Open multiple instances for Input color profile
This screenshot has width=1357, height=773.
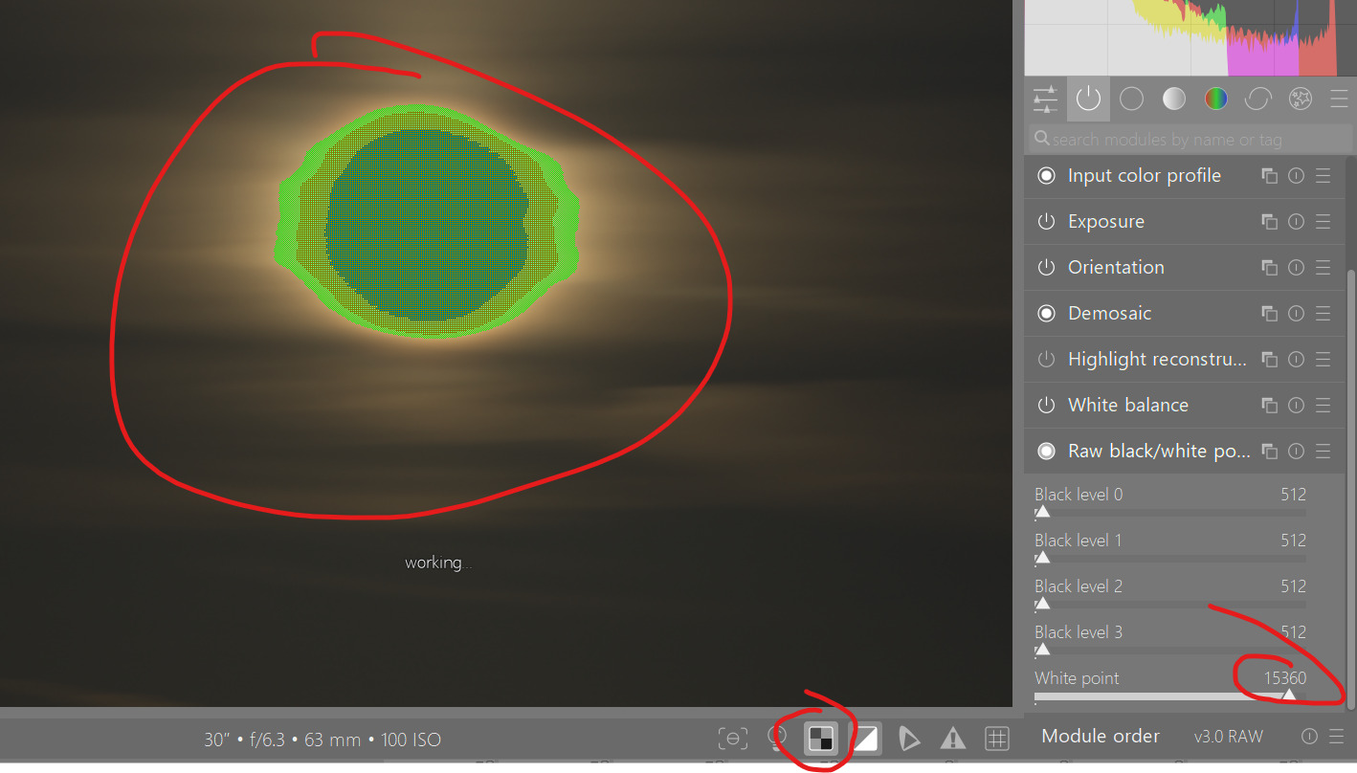tap(1269, 176)
